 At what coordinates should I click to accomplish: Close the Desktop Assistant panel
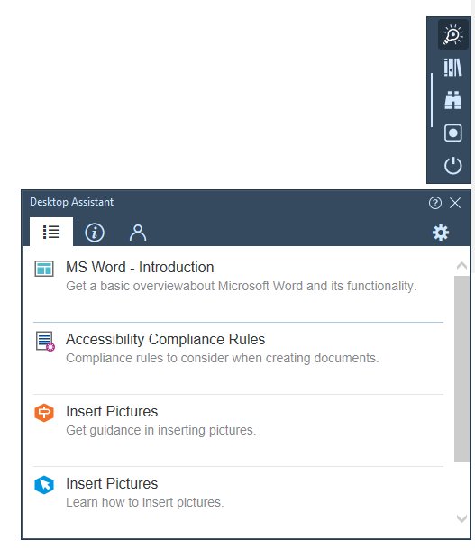455,203
